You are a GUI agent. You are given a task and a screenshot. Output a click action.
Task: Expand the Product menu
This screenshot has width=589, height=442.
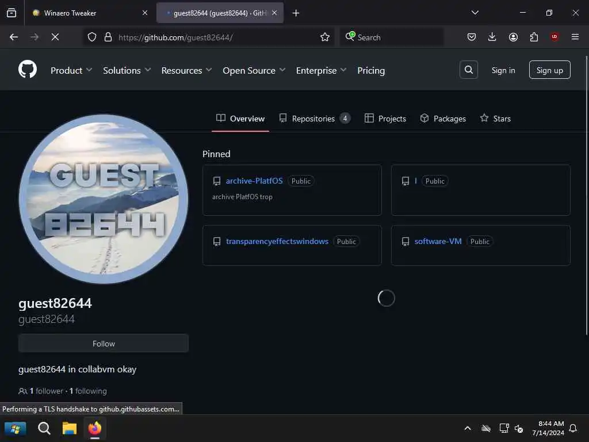tap(71, 70)
